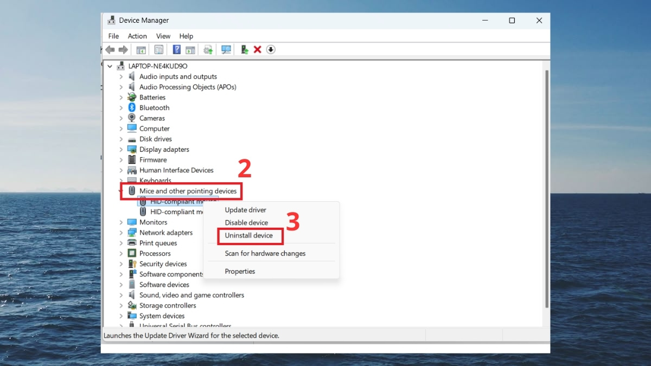
Task: Click the Sound, video and game controllers icon
Action: [x=132, y=296]
